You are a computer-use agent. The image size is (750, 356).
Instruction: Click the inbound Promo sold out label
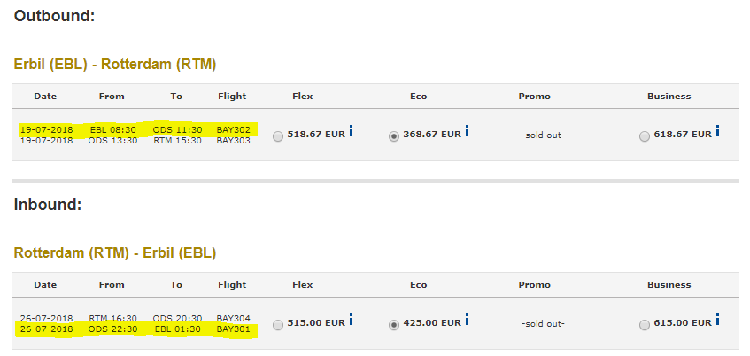tap(543, 323)
